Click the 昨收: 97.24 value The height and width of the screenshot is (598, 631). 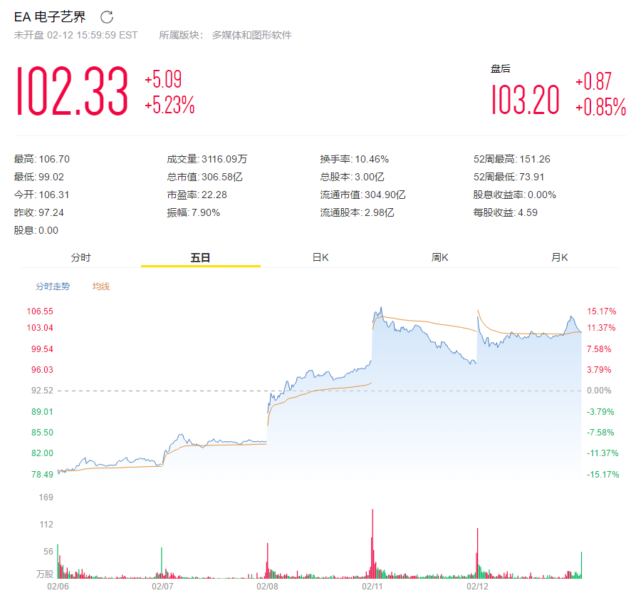pos(39,212)
